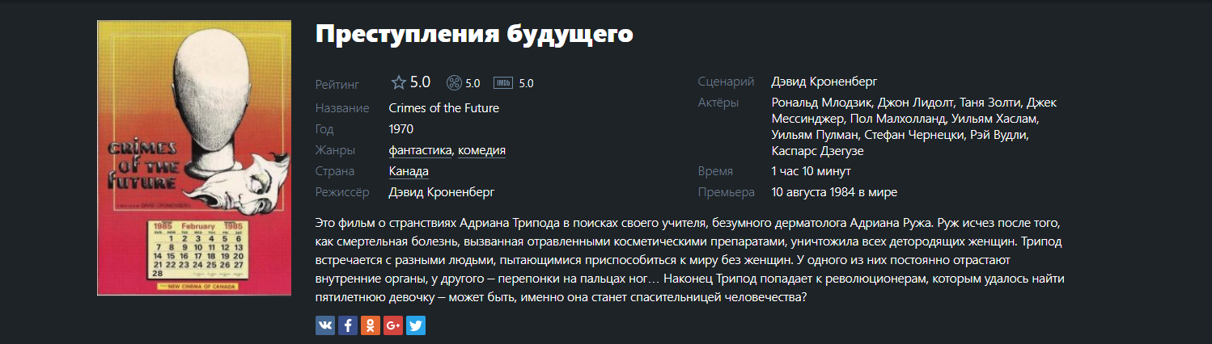Image resolution: width=1212 pixels, height=344 pixels.
Task: Click the title Преступления будущего
Action: (473, 35)
